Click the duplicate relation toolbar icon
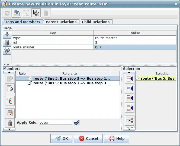Image resolution: width=180 pixels, height=146 pixels. pos(36,13)
